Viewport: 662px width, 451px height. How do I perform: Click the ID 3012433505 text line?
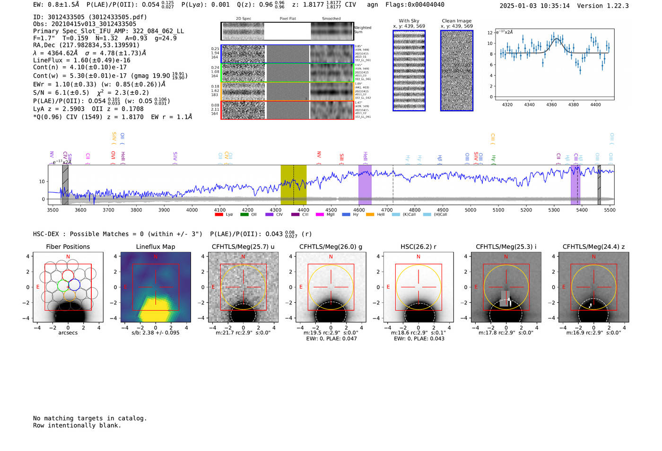[90, 17]
